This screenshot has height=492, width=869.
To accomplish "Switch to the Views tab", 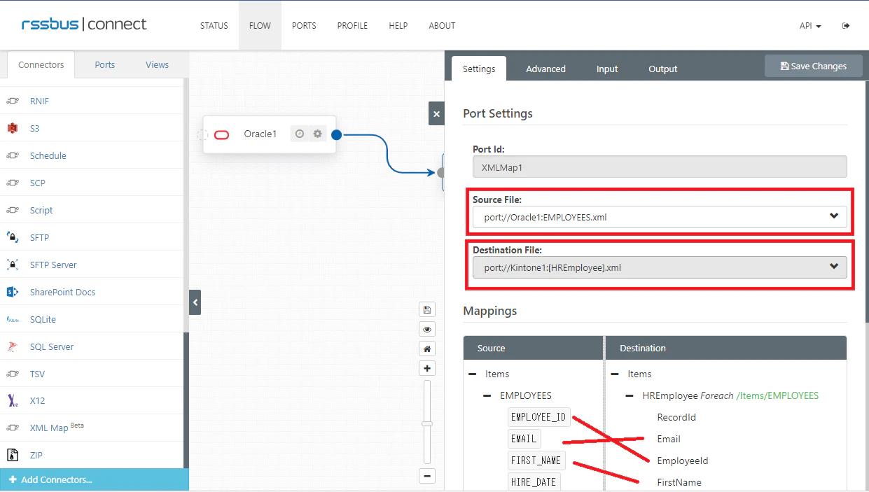I will click(158, 65).
